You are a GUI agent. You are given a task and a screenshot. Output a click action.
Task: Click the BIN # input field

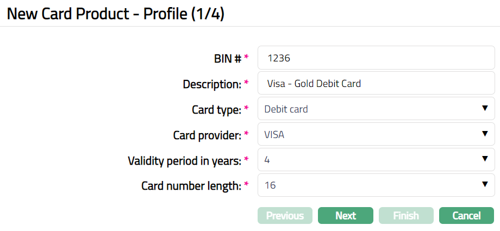pos(375,58)
